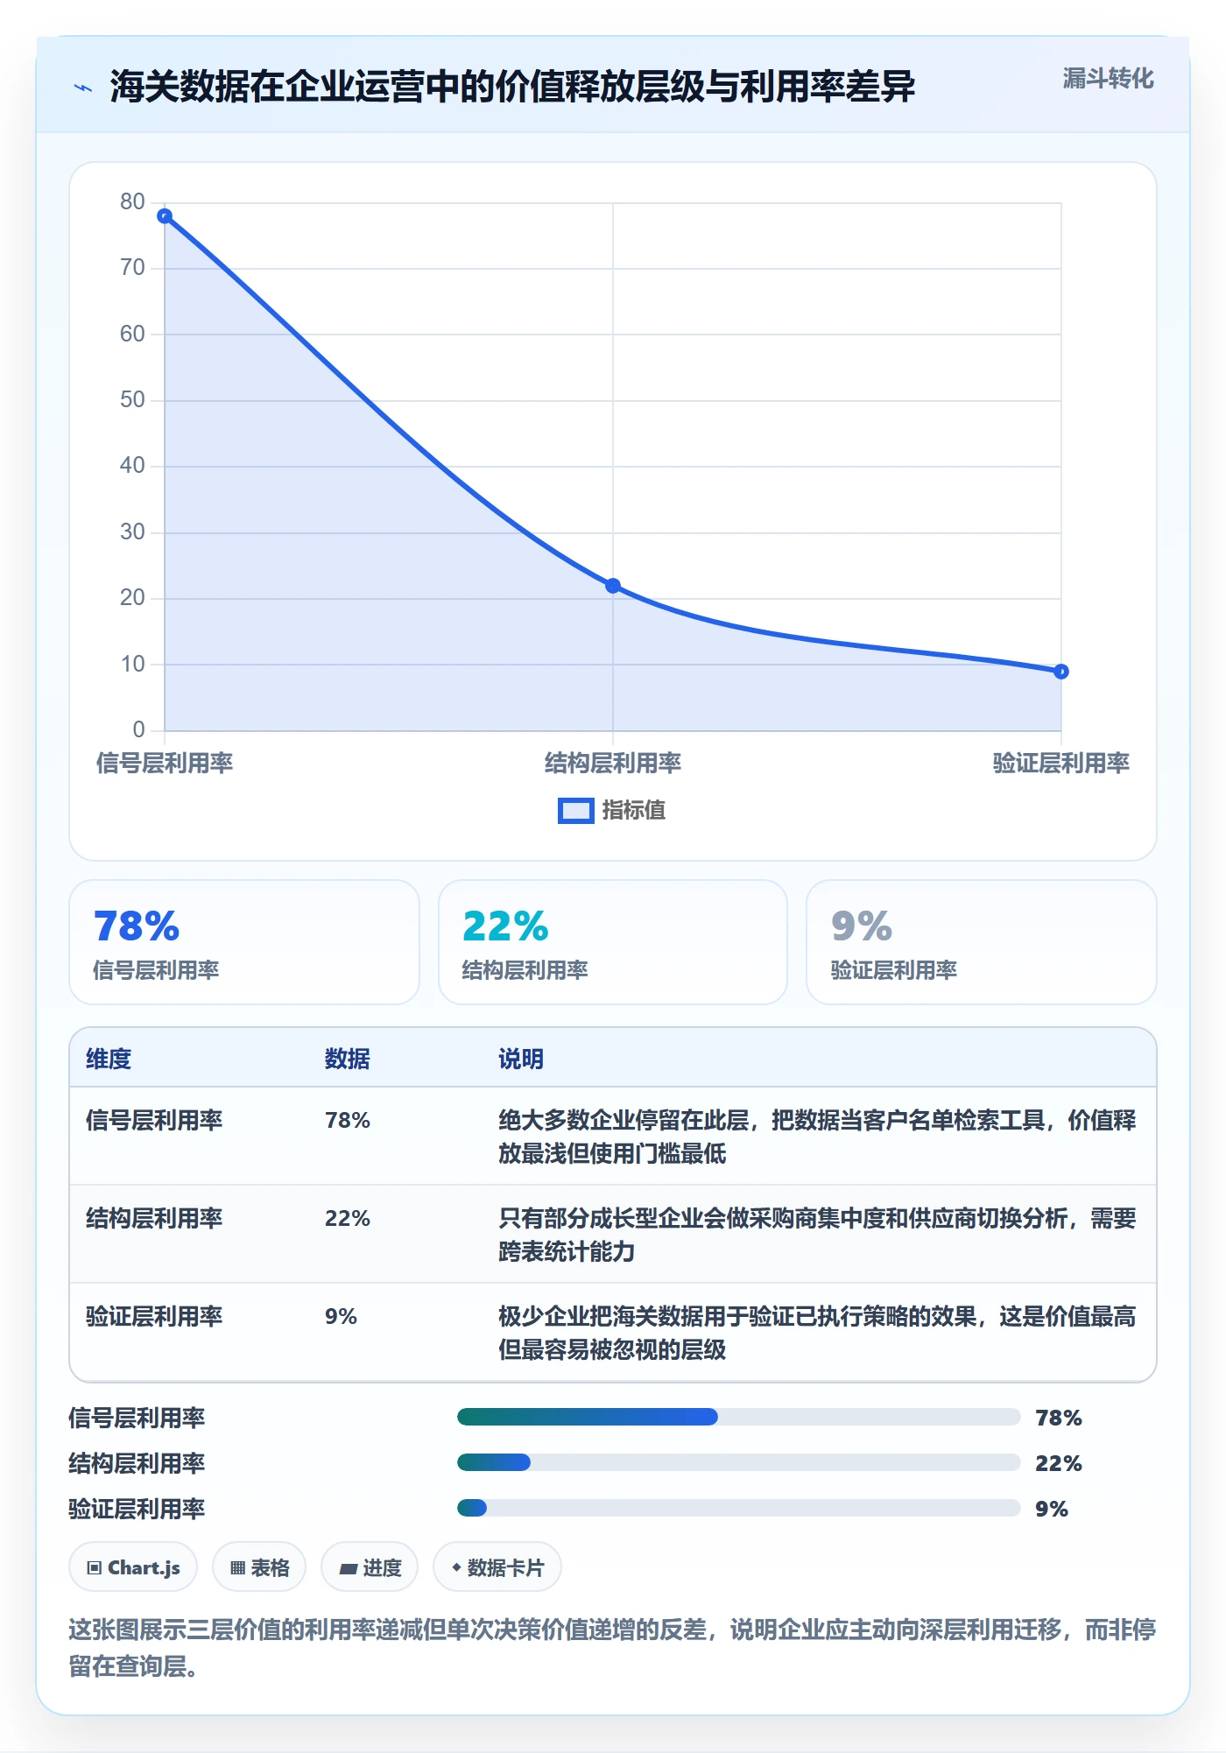The width and height of the screenshot is (1226, 1753).
Task: Click the 维度 column header
Action: click(109, 1059)
